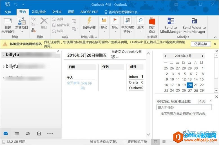The image size is (219, 145).
Task: Expand third blurred account folder
Action: [4, 78]
